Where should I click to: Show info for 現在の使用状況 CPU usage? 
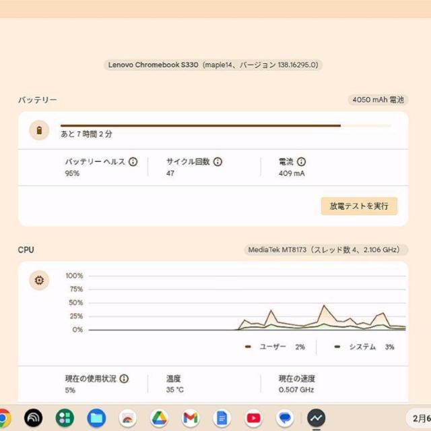point(125,379)
